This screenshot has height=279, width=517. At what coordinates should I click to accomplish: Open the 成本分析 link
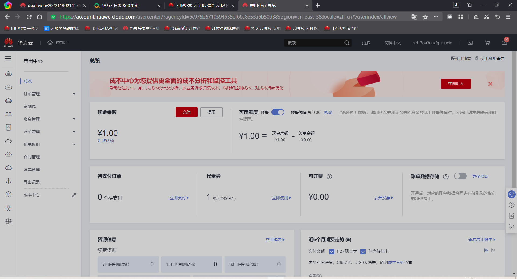396,262
